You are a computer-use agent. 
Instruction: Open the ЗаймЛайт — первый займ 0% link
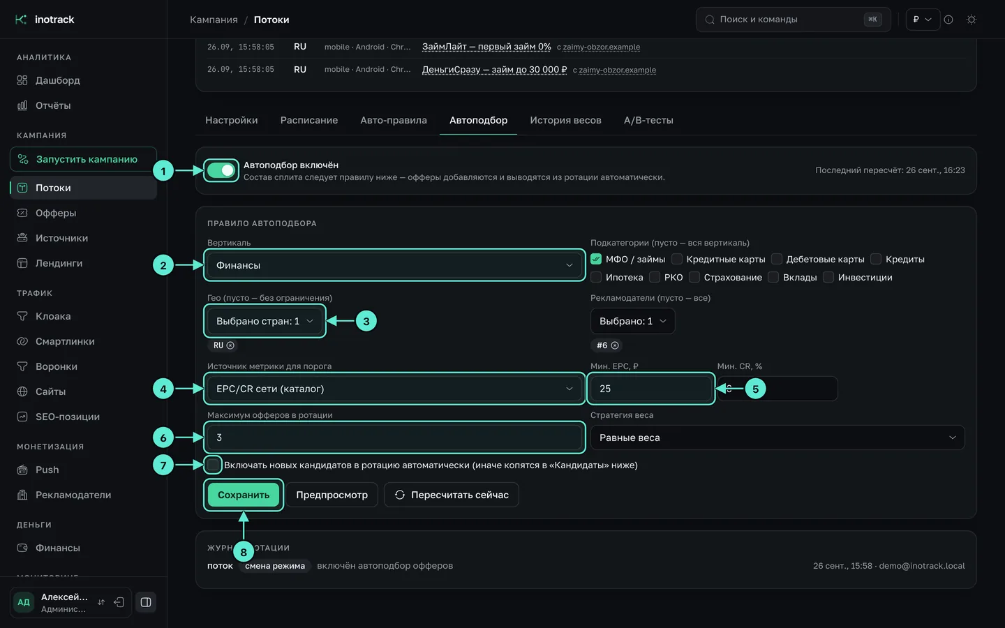(x=486, y=47)
